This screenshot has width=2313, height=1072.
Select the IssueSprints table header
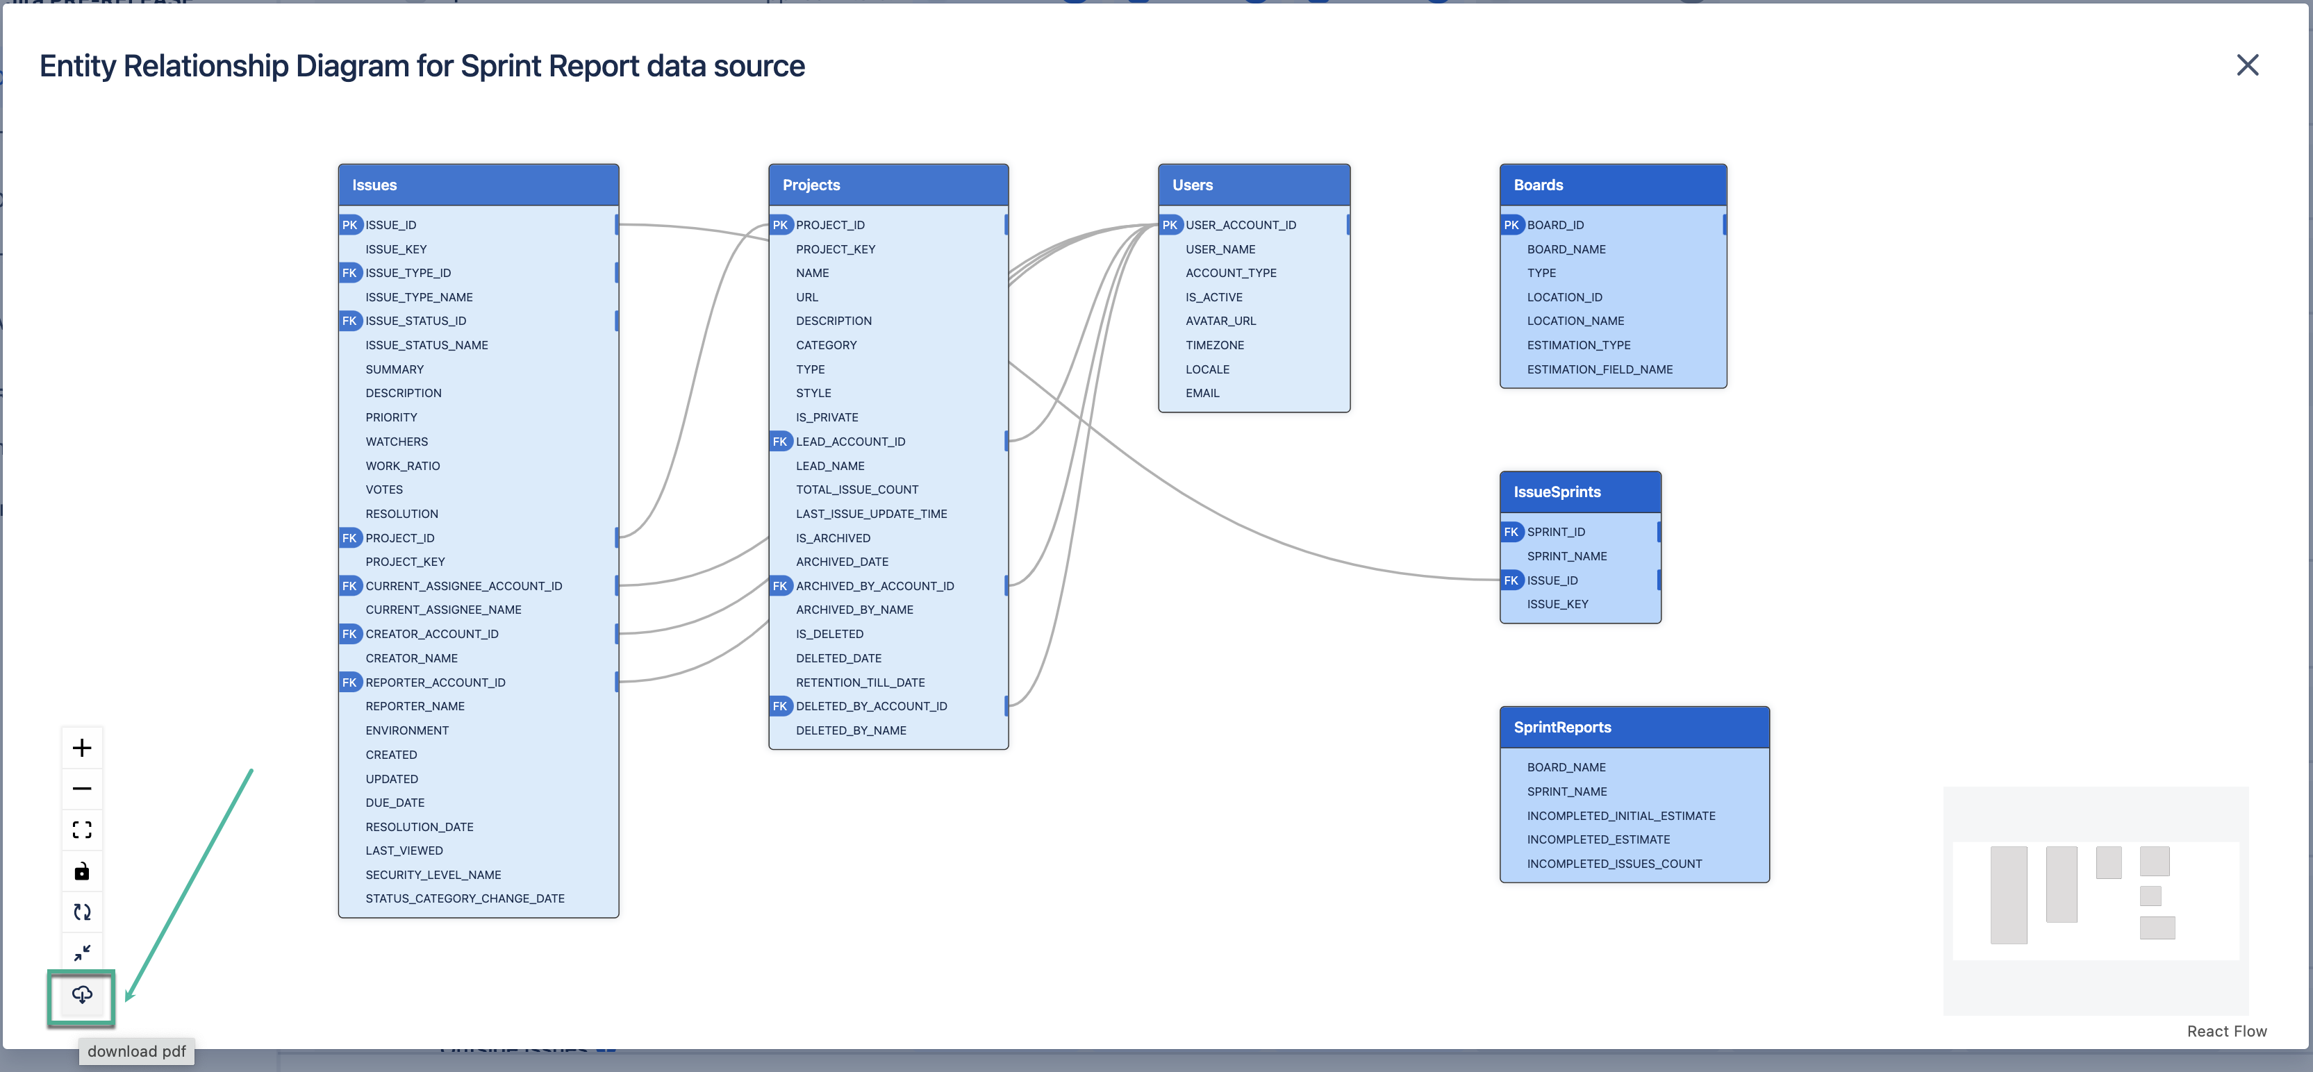click(x=1580, y=492)
